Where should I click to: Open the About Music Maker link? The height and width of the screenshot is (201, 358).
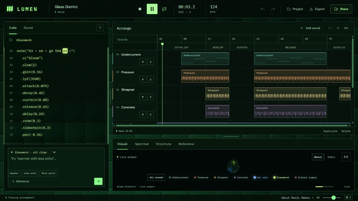(297, 198)
